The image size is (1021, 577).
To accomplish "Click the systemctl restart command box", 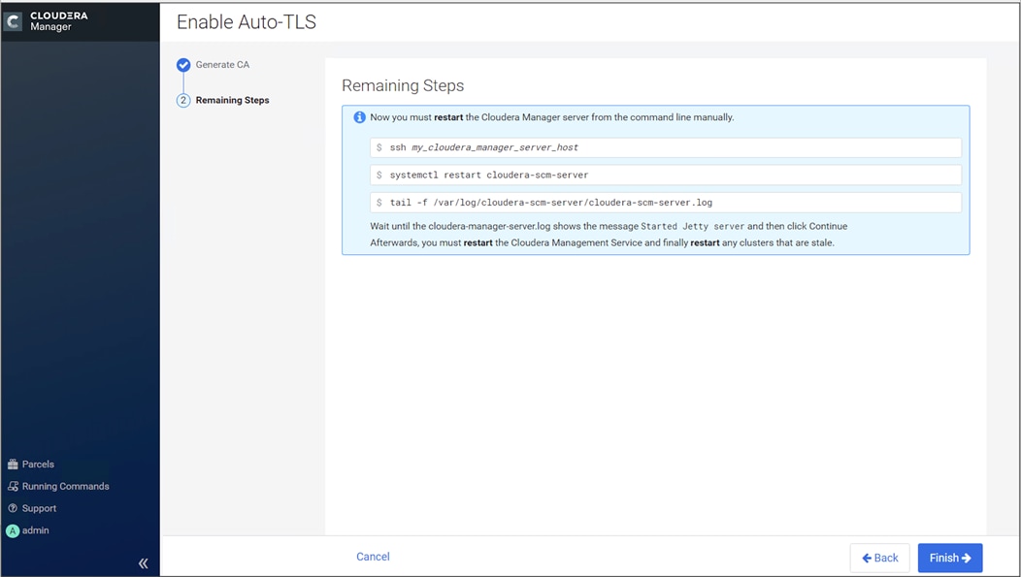I will point(666,175).
